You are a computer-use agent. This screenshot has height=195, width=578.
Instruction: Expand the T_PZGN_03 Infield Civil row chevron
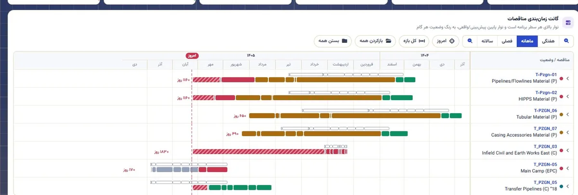pyautogui.click(x=568, y=150)
